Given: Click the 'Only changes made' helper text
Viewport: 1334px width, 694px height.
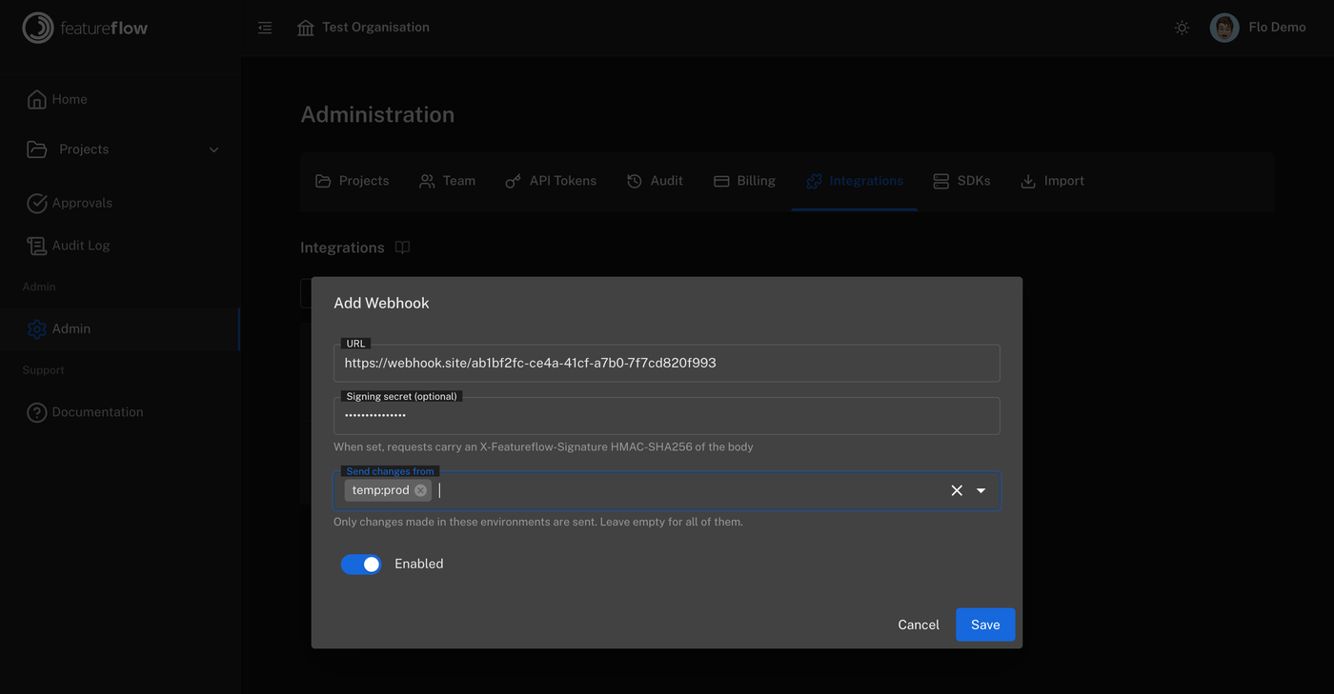Looking at the screenshot, I should (x=538, y=522).
